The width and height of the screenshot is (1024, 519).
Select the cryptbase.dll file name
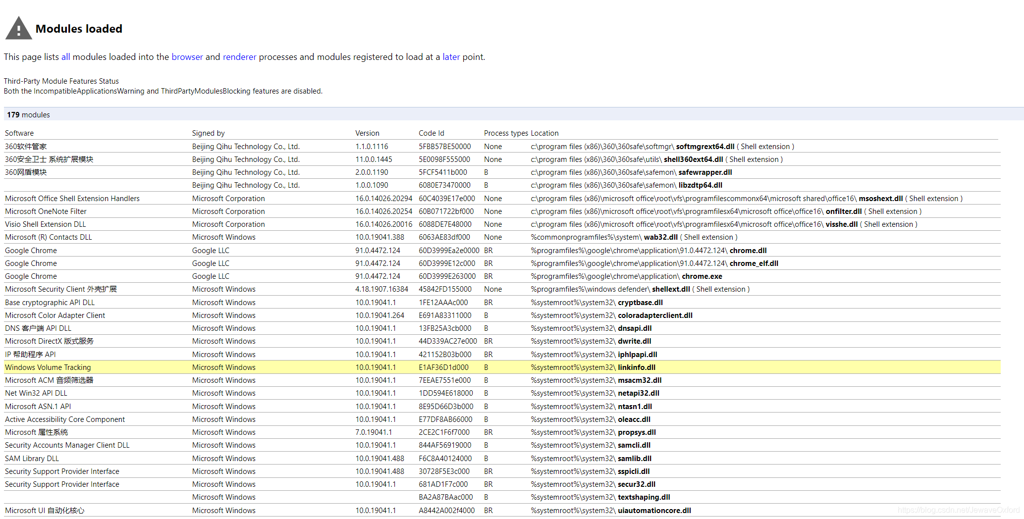point(640,303)
